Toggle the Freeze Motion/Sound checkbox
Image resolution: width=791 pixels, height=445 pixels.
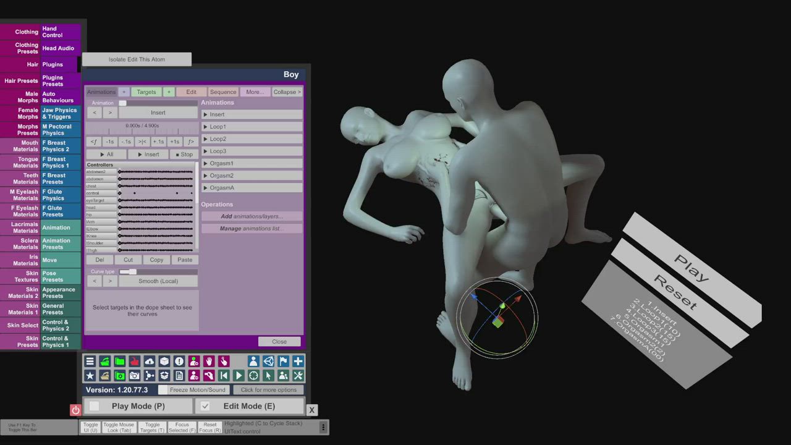point(163,390)
